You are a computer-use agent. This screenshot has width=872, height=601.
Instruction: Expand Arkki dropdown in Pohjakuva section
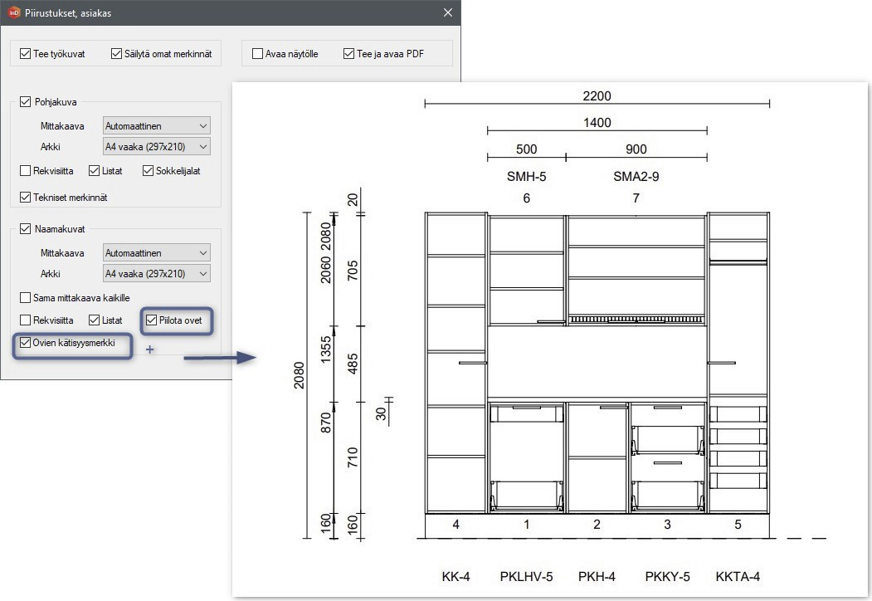(156, 147)
